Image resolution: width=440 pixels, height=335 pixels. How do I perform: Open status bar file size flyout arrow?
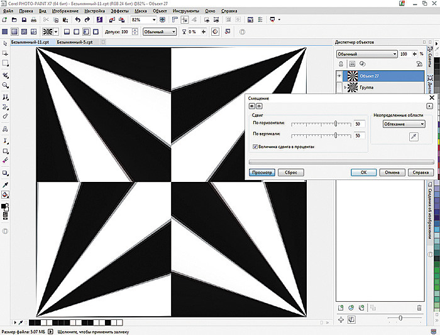50,332
